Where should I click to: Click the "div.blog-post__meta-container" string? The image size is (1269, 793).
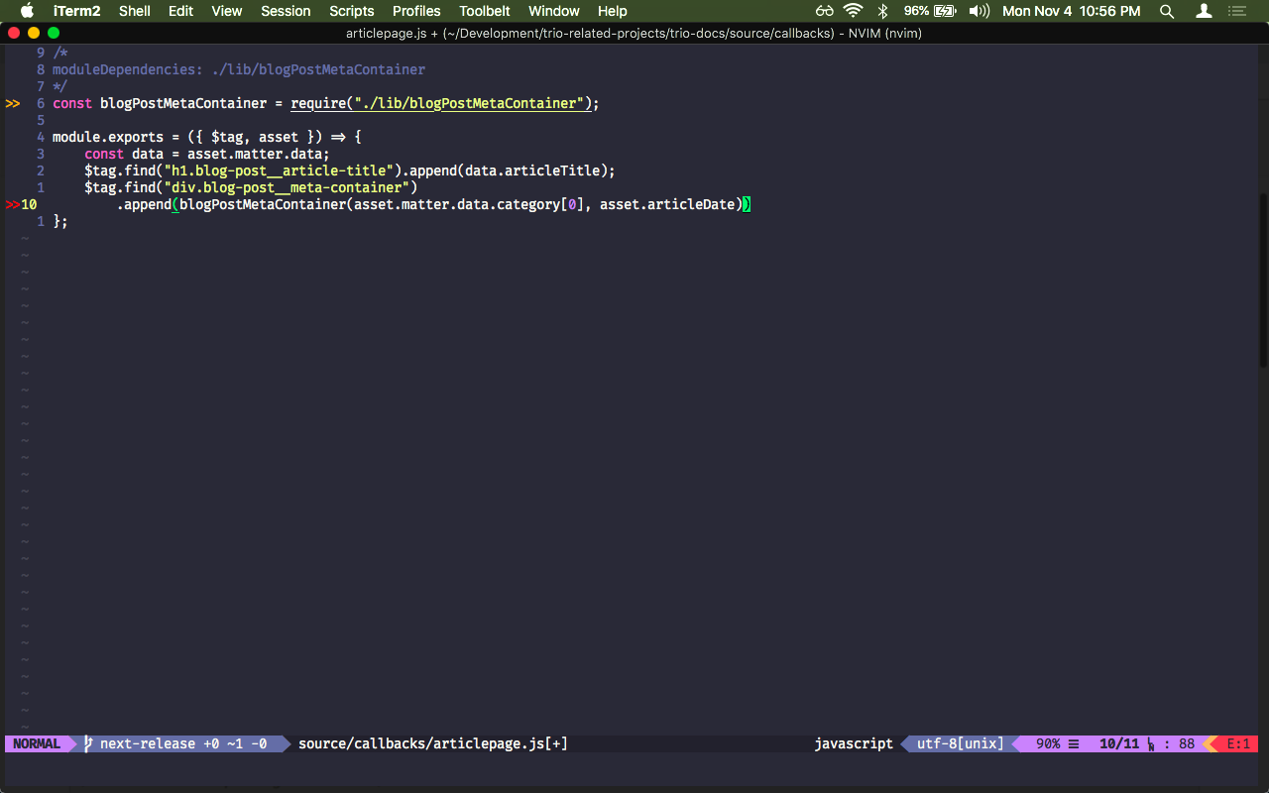[x=287, y=187]
